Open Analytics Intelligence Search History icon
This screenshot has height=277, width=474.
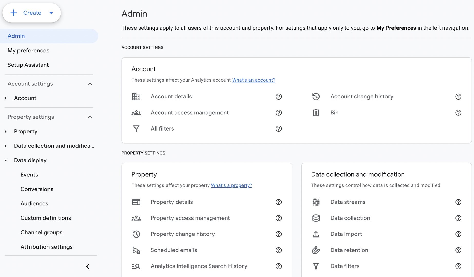[x=136, y=266]
